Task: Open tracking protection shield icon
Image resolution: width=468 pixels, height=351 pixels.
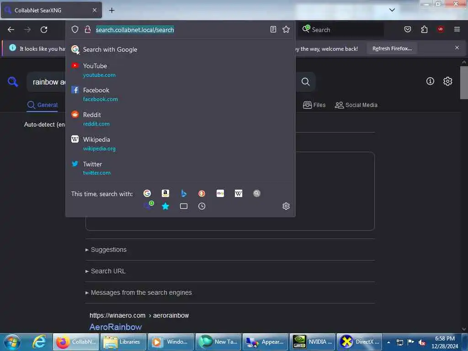Action: point(75,30)
